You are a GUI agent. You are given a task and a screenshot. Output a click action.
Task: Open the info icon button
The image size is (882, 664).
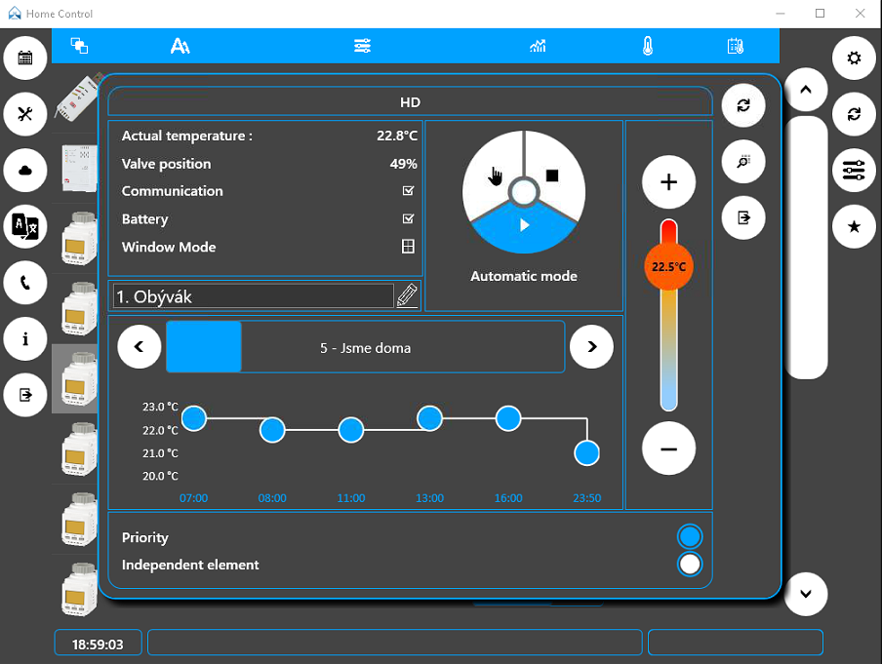click(24, 339)
